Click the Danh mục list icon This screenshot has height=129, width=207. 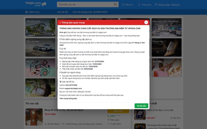pyautogui.click(x=26, y=12)
